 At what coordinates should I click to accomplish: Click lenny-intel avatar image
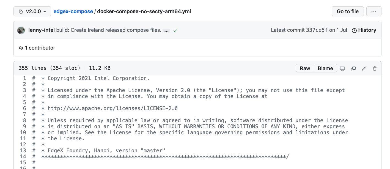21,30
